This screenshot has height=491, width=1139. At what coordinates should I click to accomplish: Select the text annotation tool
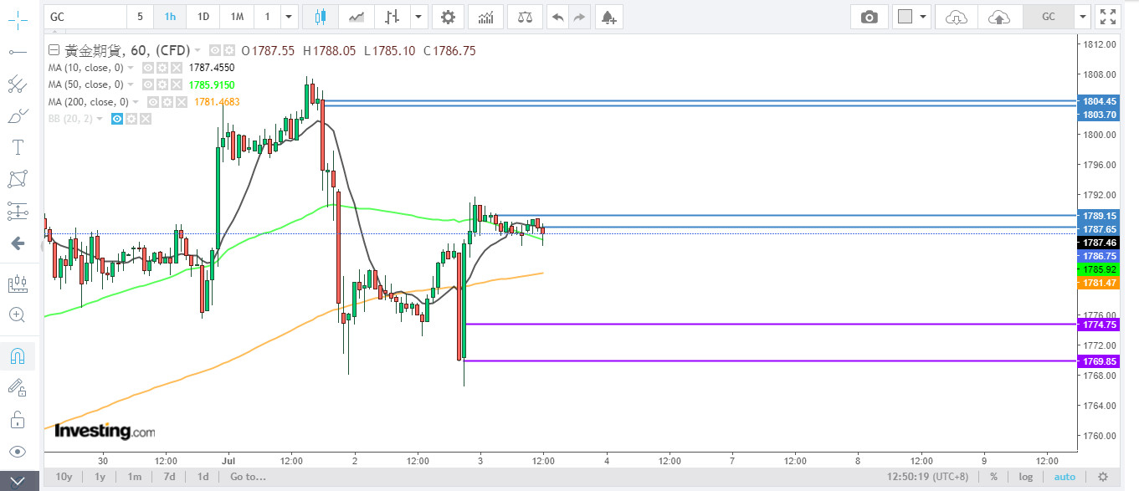coord(17,147)
